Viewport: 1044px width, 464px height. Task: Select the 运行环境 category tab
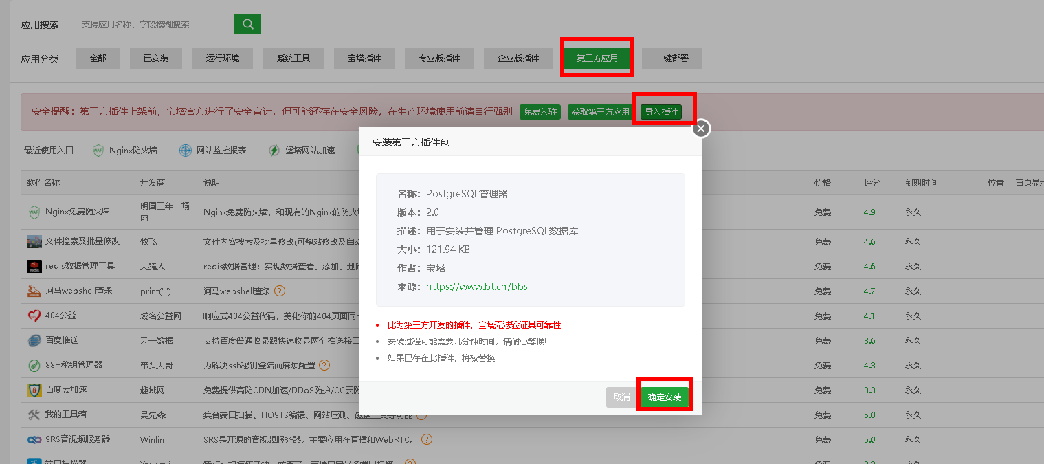223,58
